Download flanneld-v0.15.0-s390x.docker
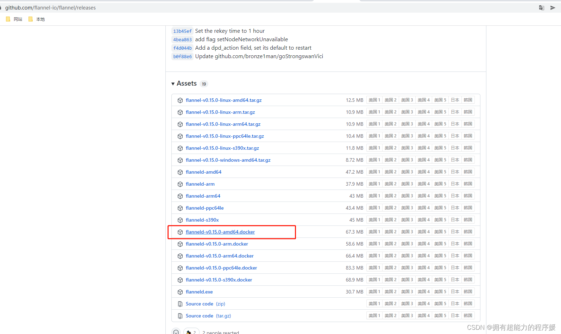 pyautogui.click(x=219, y=280)
